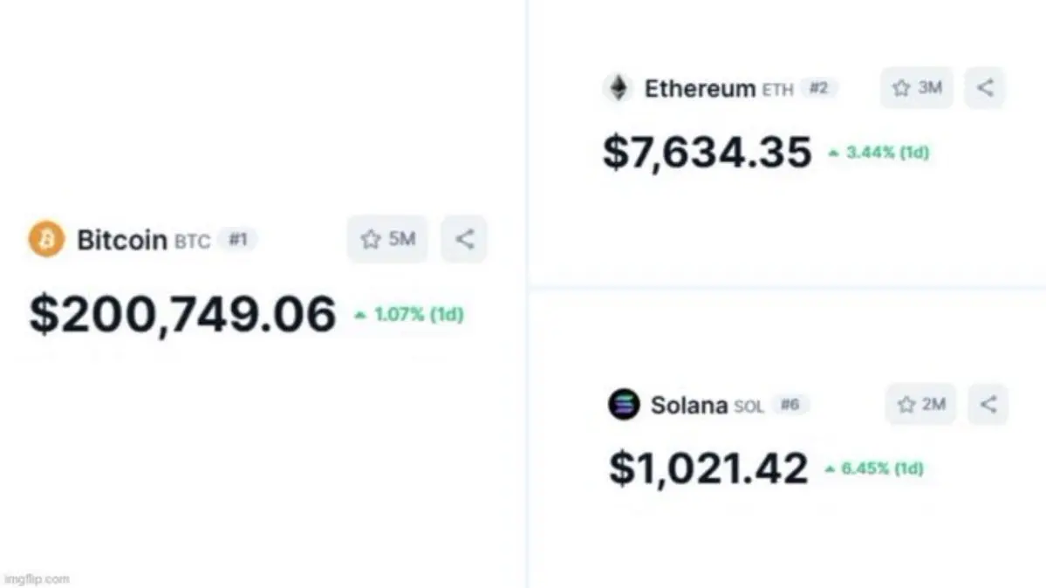The width and height of the screenshot is (1046, 588).
Task: Open the Ethereum name link
Action: tap(700, 89)
